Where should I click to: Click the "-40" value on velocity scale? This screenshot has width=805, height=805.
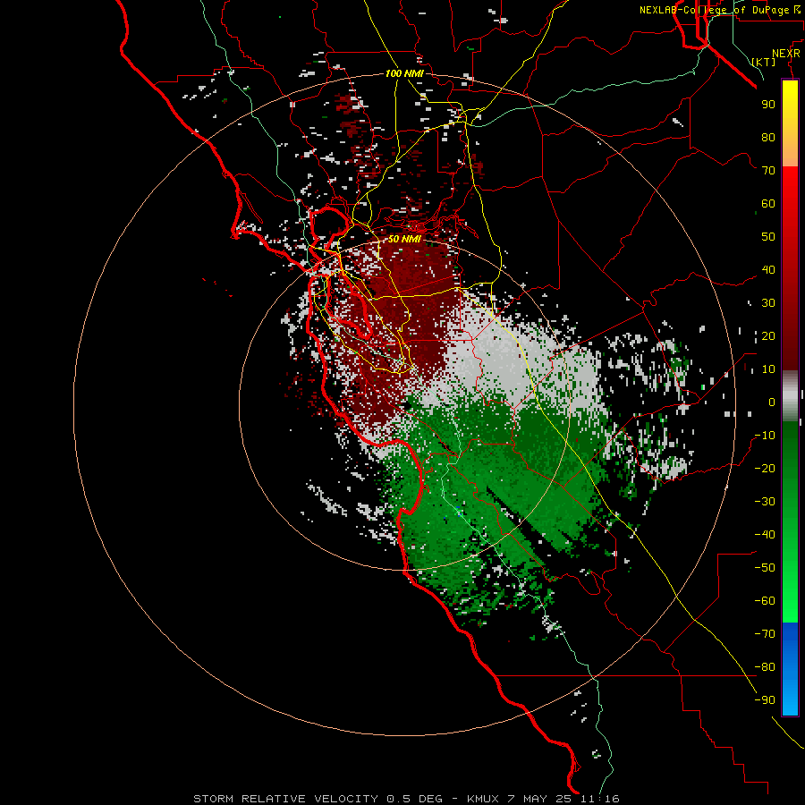pos(765,535)
